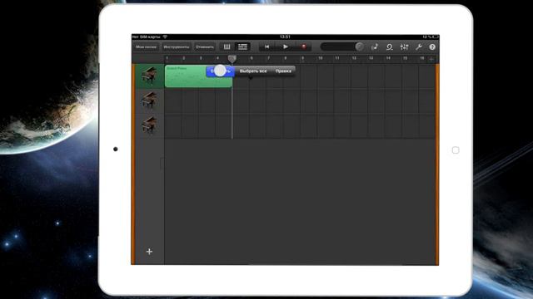Switch to the tracks view button
Viewport: 533px width, 299px height.
[x=242, y=47]
